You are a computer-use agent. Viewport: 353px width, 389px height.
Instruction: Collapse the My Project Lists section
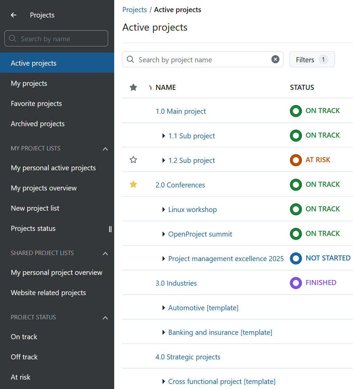[x=105, y=149]
